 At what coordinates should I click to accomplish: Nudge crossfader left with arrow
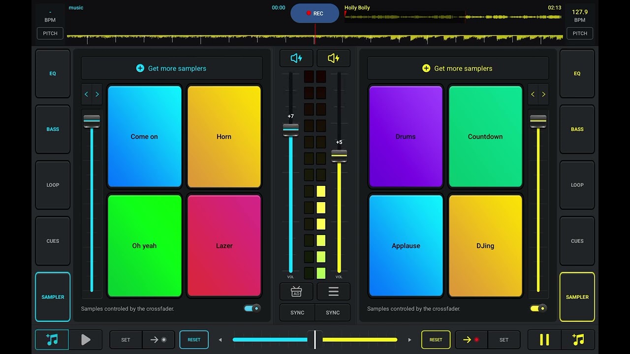click(x=220, y=340)
